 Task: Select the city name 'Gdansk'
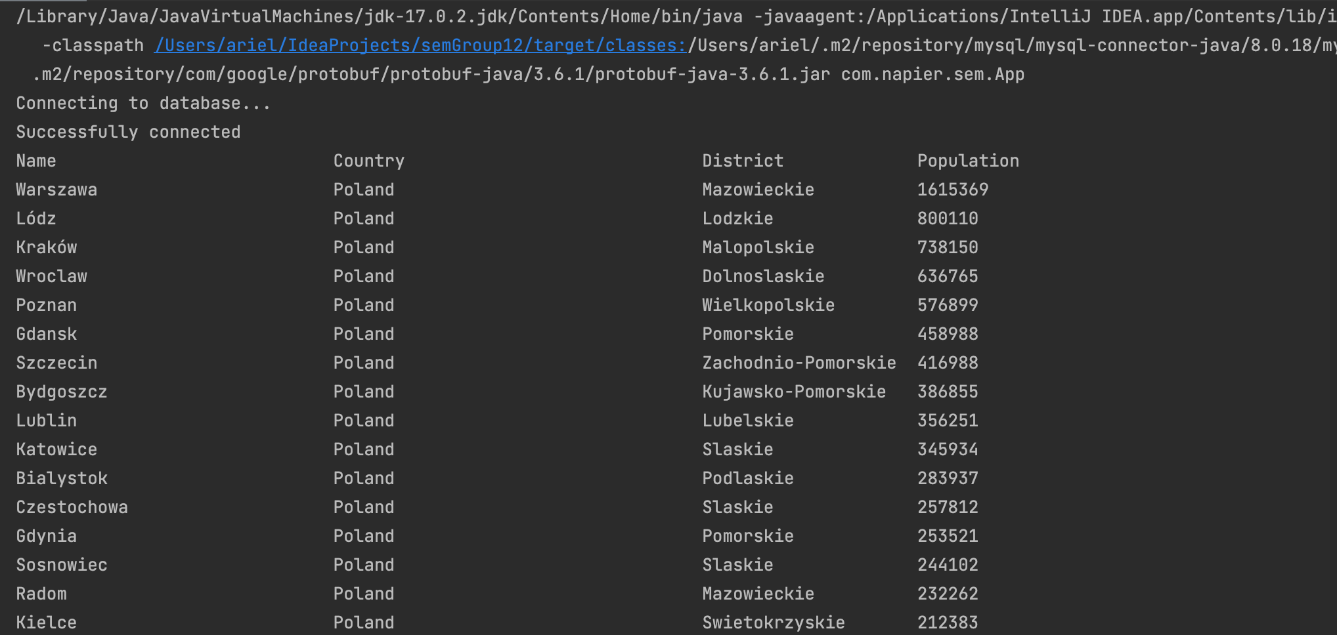pos(47,334)
